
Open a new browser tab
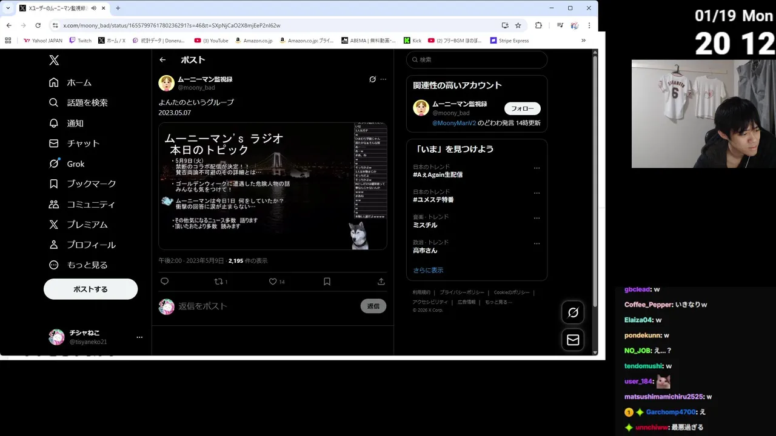[118, 8]
